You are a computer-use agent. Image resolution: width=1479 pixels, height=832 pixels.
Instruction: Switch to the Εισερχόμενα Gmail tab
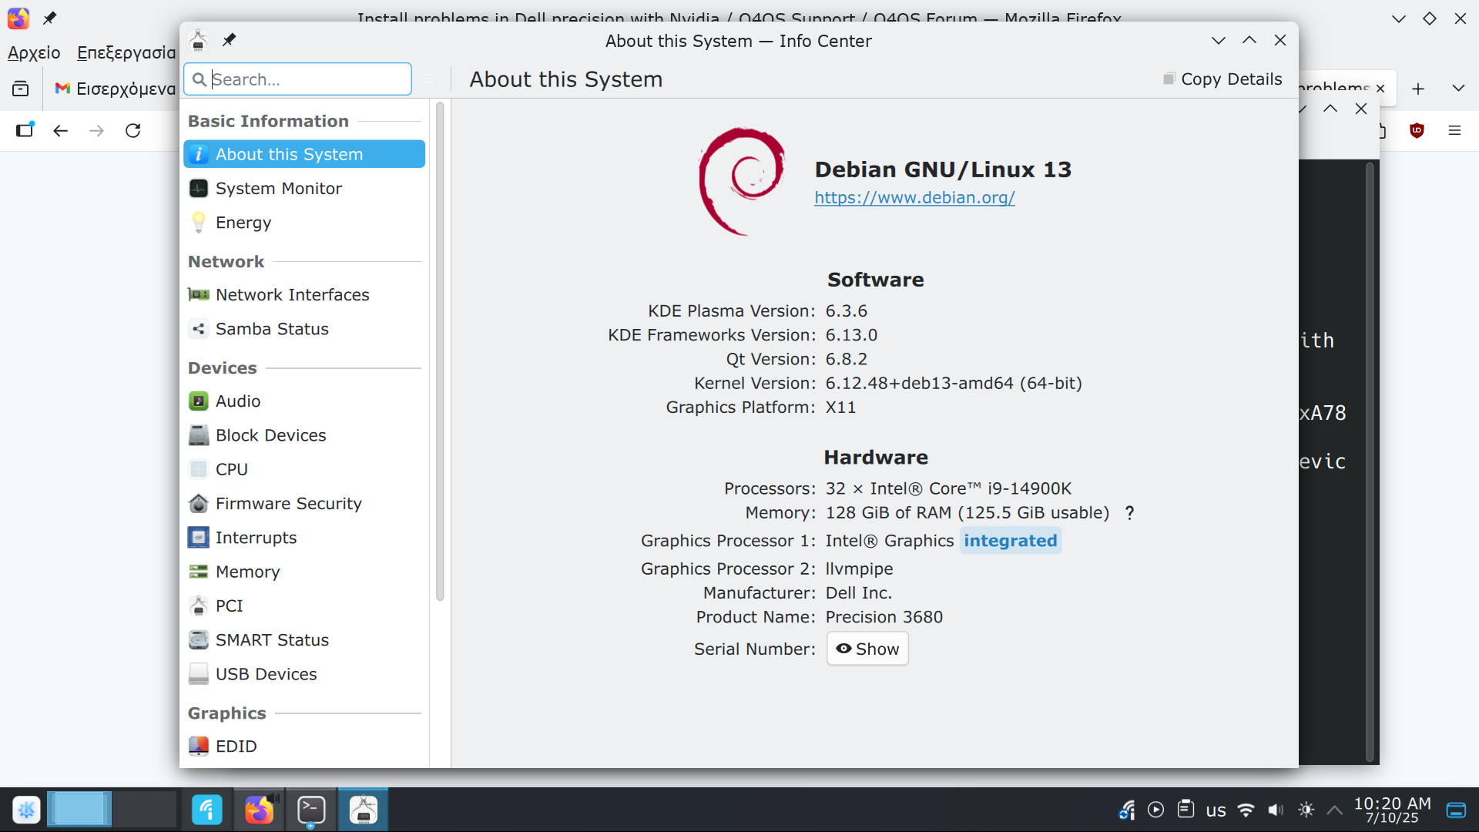[x=116, y=89]
